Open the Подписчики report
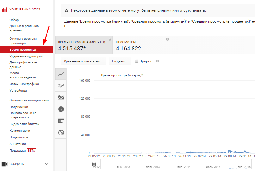 pyautogui.click(x=19, y=107)
